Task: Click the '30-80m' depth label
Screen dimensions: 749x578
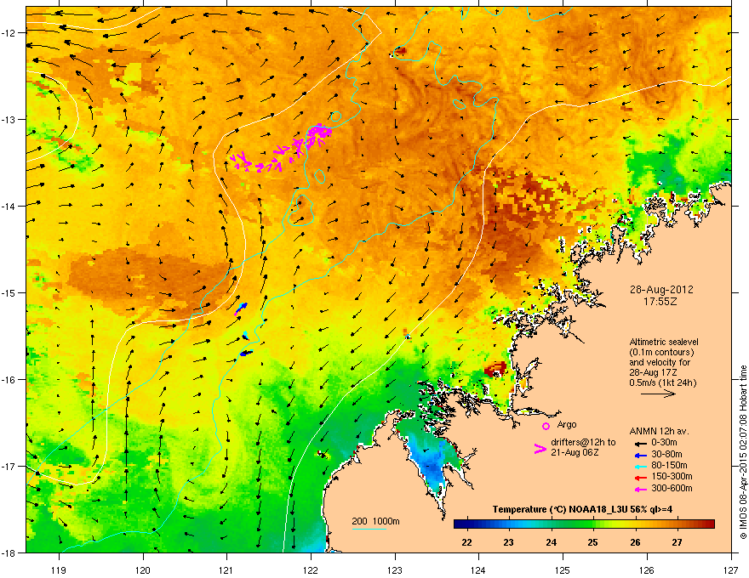Action: (x=666, y=455)
